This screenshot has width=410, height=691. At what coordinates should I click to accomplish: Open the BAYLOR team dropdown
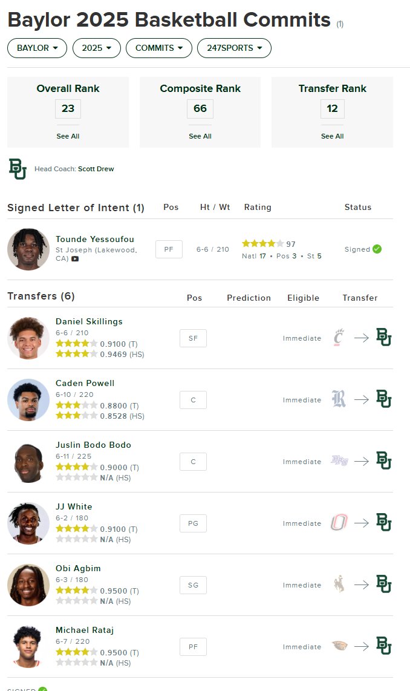point(37,48)
